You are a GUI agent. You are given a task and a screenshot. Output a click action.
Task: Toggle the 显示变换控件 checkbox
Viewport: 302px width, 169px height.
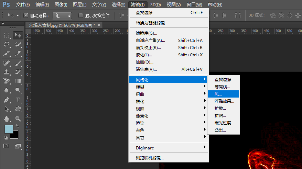pyautogui.click(x=81, y=15)
